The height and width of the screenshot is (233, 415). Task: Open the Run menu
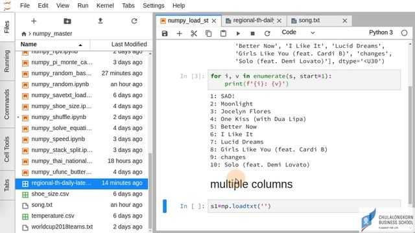[x=83, y=6]
